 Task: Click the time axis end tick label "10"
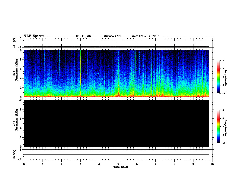coord(212,164)
